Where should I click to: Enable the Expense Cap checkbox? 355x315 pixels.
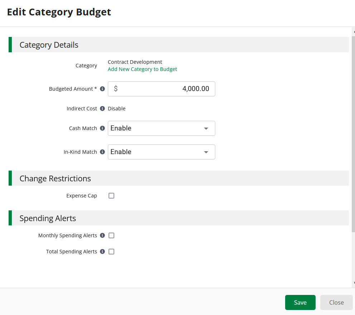[x=111, y=196]
